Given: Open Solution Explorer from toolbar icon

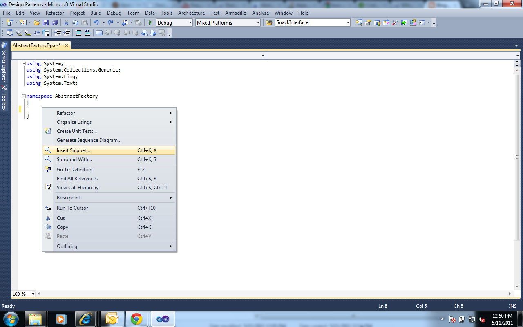Looking at the screenshot, I should point(359,22).
